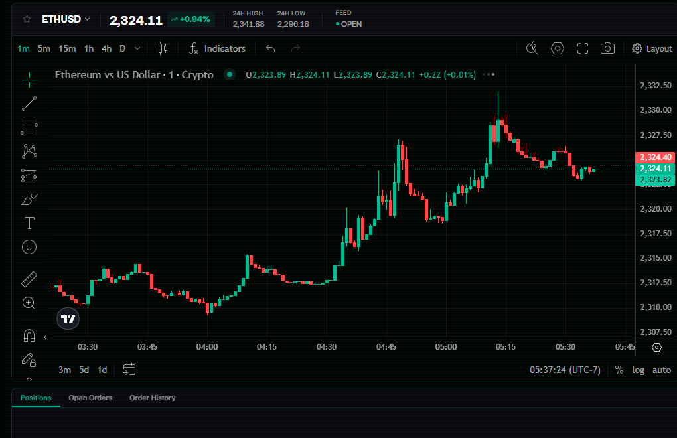The width and height of the screenshot is (677, 438).
Task: Click the 2,320.00 price axis label
Action: pyautogui.click(x=656, y=209)
